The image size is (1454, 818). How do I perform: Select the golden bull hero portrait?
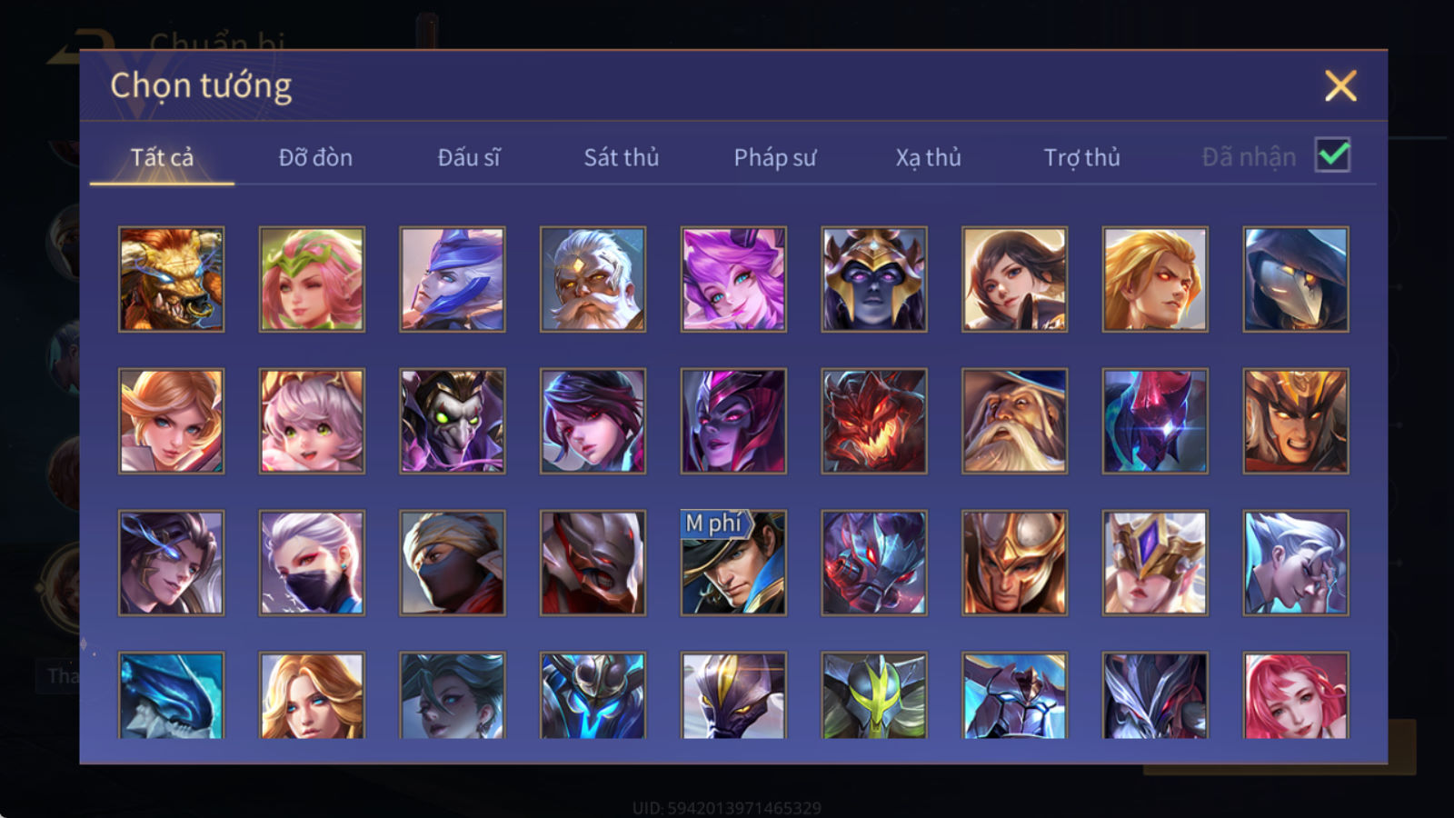[x=171, y=279]
